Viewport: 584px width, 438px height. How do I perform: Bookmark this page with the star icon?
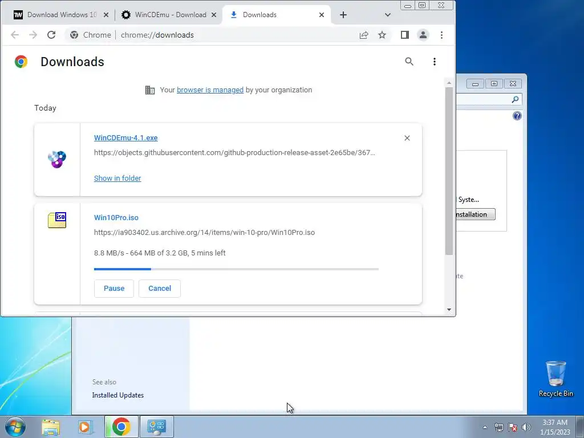click(382, 35)
